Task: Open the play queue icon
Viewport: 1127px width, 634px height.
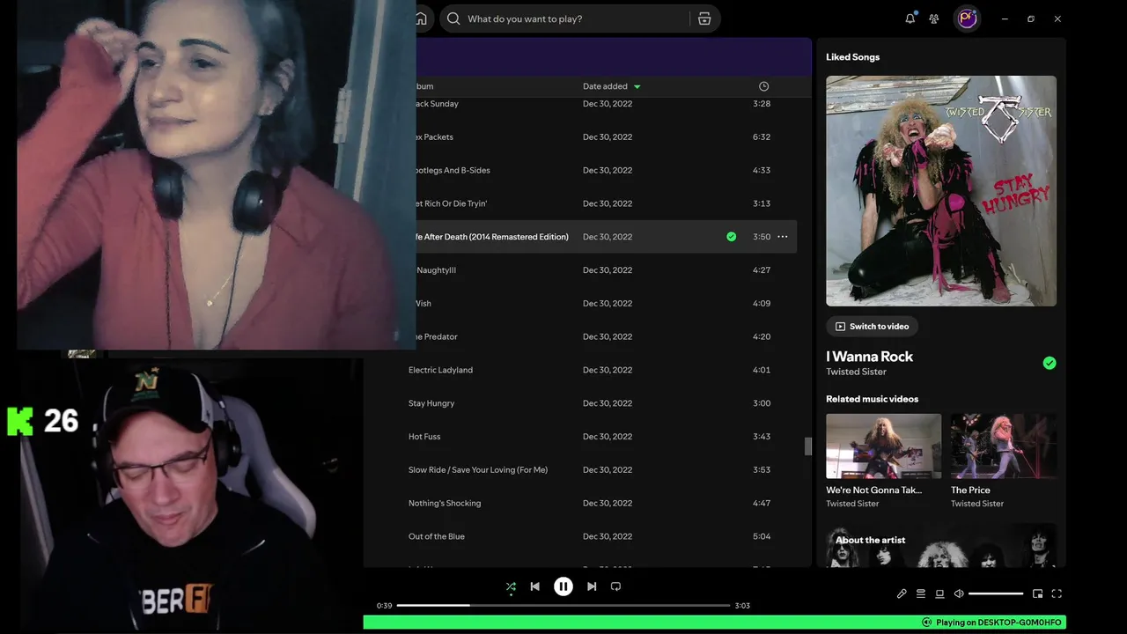Action: tap(921, 593)
